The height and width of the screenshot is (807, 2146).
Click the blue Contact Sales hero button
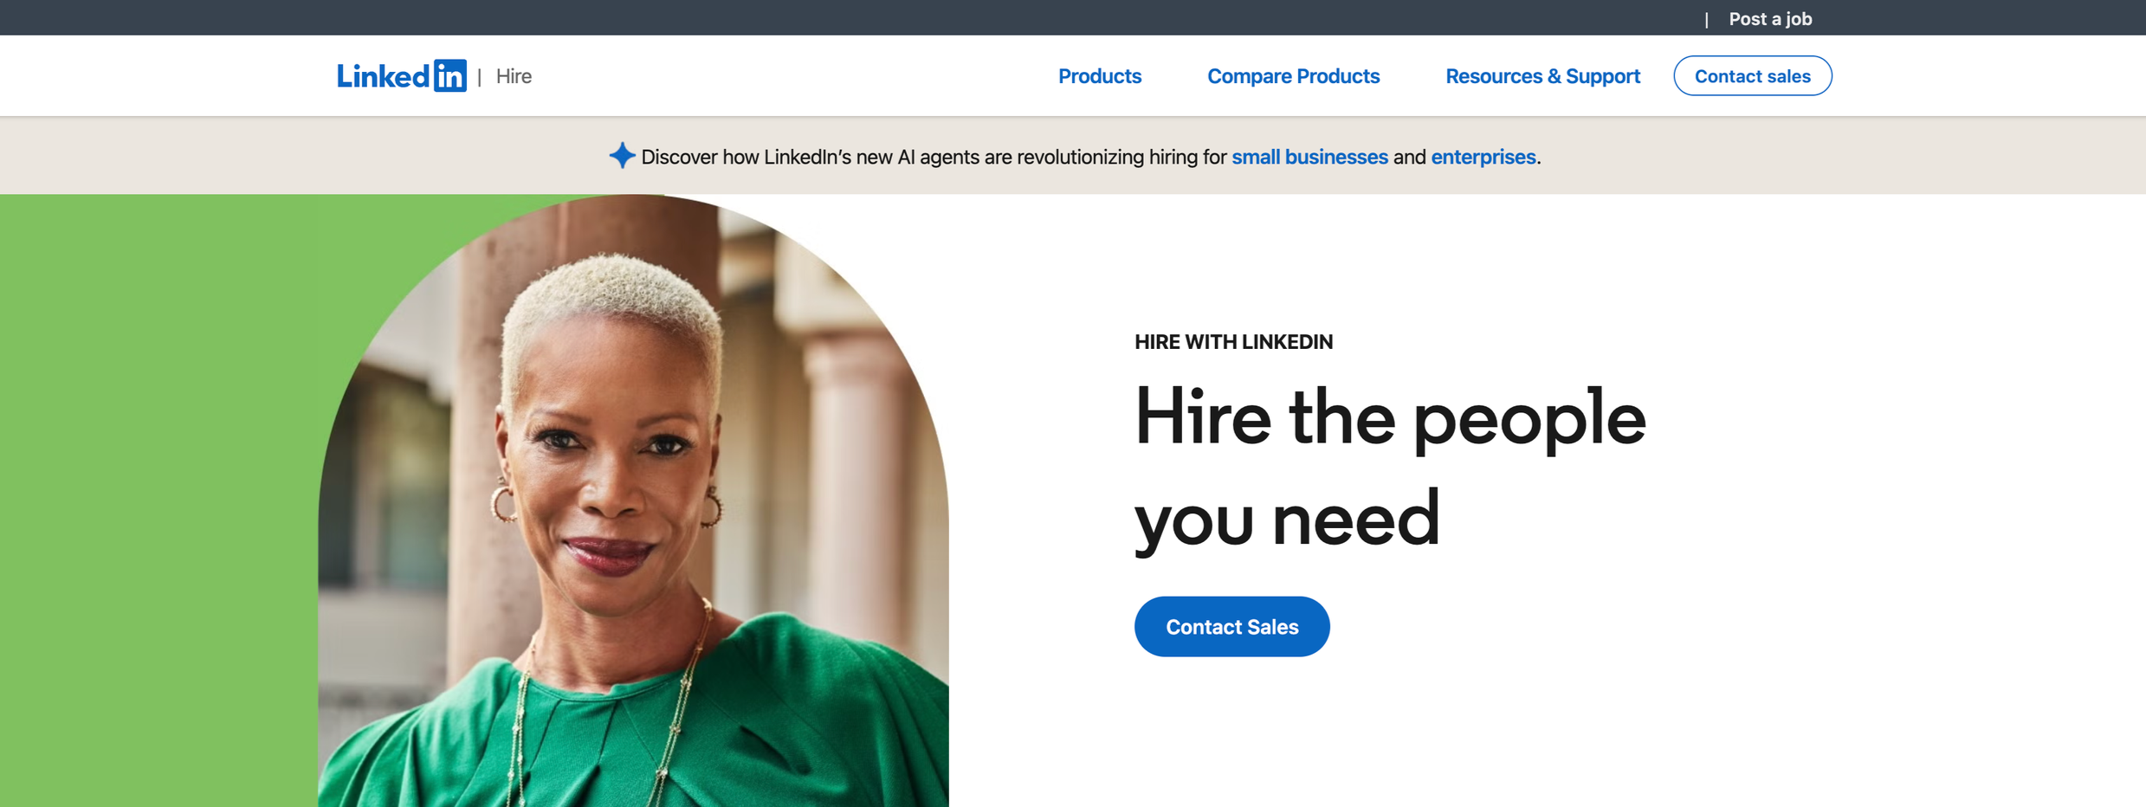click(x=1231, y=626)
